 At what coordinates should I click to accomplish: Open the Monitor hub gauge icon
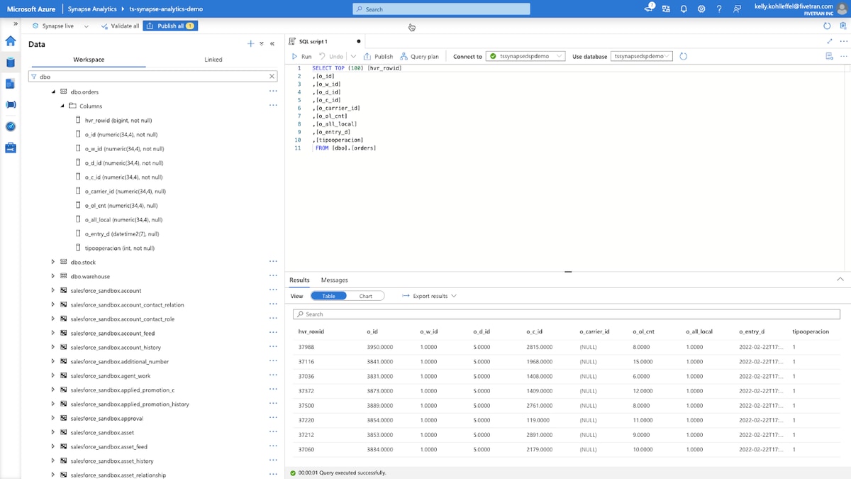(11, 126)
